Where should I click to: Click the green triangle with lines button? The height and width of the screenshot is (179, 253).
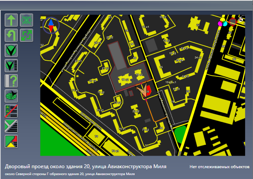(x=11, y=126)
